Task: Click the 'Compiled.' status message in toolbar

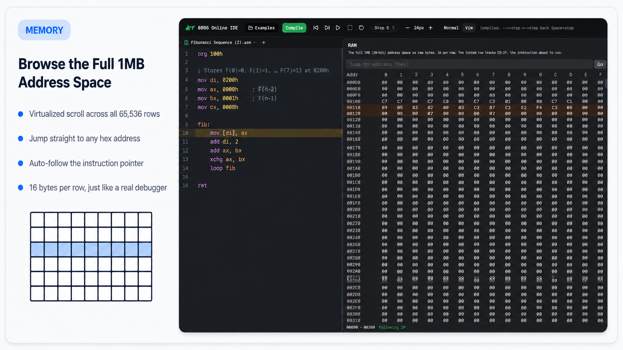Action: pyautogui.click(x=490, y=28)
